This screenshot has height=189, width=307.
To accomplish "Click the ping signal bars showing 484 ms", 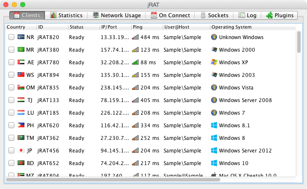I will pos(135,37).
